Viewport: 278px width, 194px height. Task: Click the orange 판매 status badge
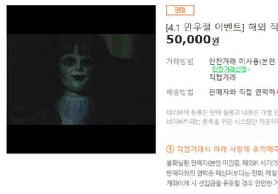180,10
